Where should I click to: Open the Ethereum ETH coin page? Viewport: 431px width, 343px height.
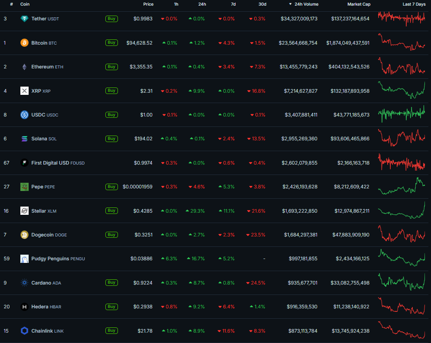[47, 67]
